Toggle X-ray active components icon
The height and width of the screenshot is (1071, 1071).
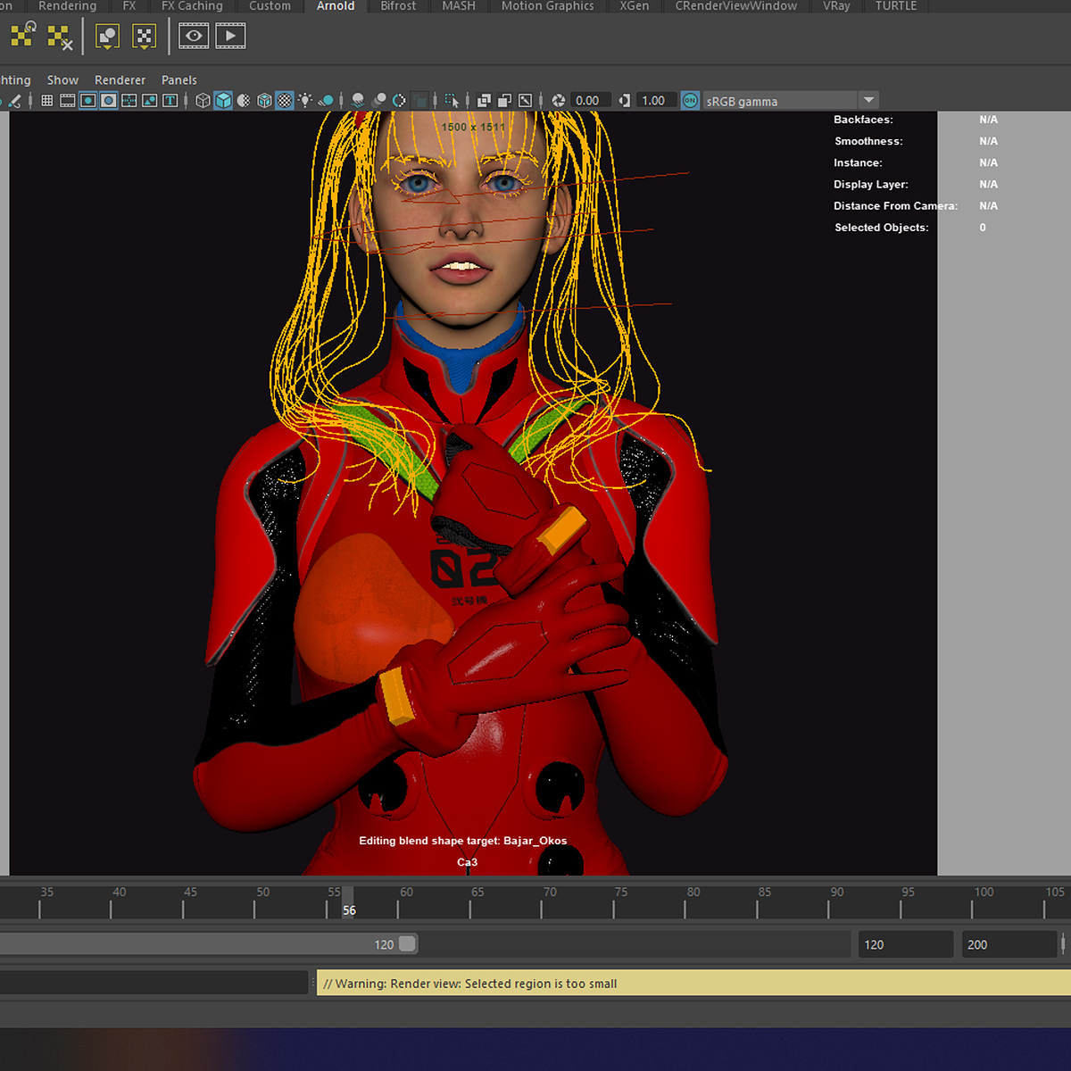505,101
